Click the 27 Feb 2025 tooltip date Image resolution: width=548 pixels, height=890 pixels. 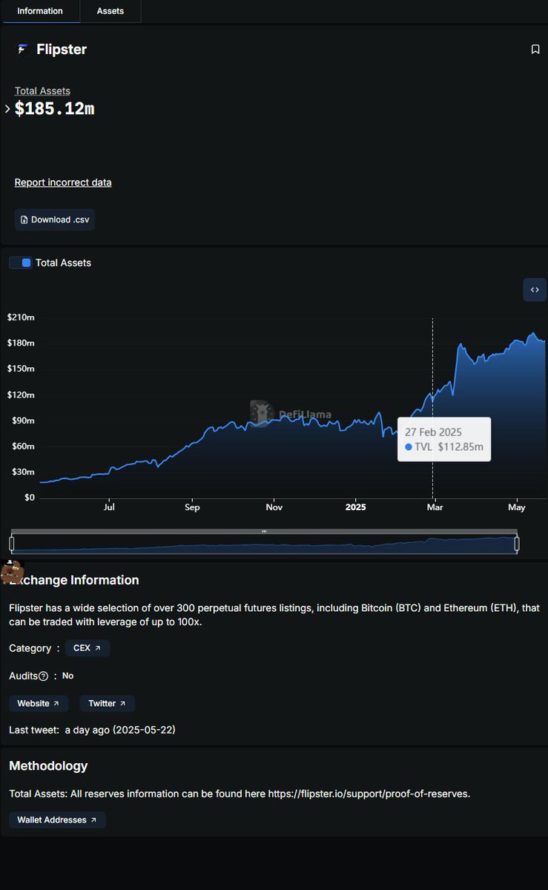433,432
